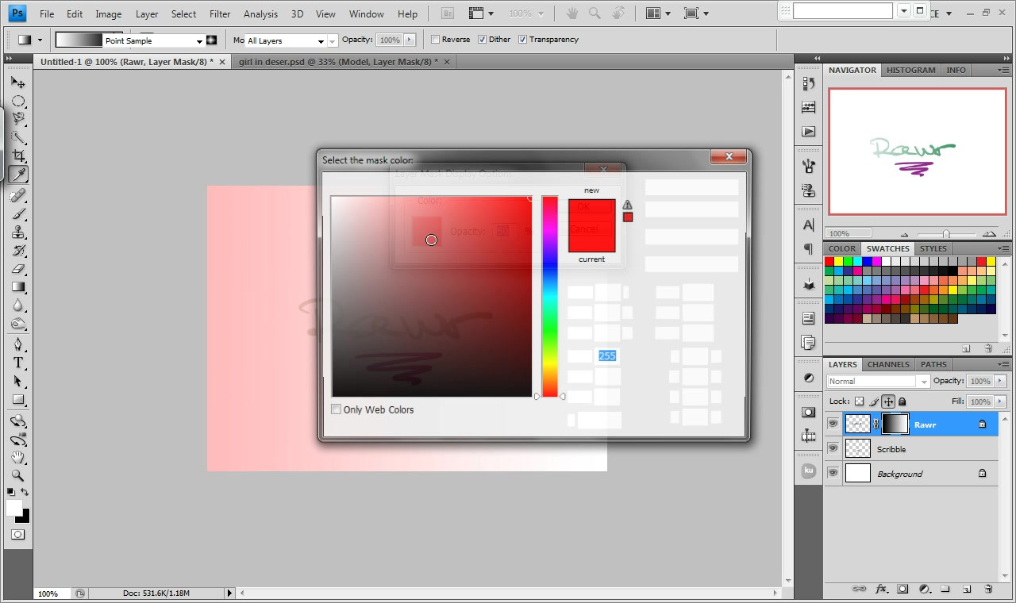
Task: Select the Zoom tool in toolbox
Action: [x=17, y=475]
